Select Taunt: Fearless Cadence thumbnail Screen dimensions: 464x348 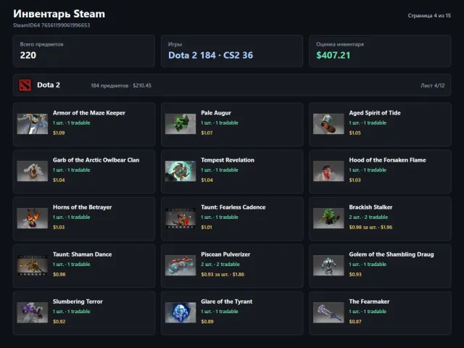click(x=181, y=218)
